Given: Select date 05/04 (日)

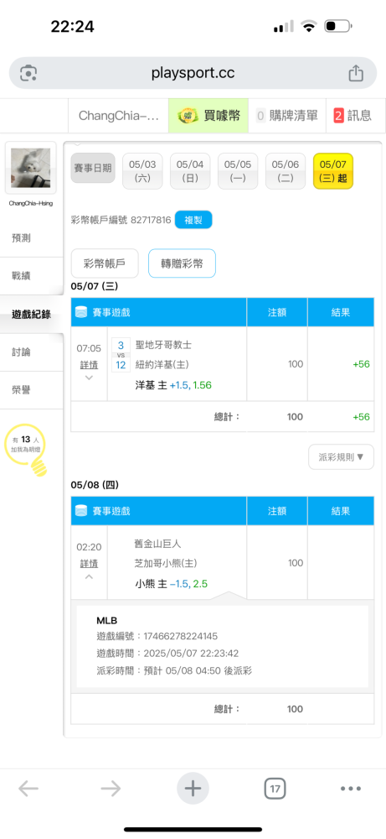Looking at the screenshot, I should pos(190,171).
